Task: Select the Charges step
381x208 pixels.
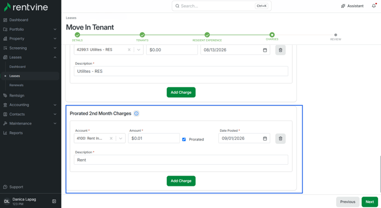Action: [272, 35]
